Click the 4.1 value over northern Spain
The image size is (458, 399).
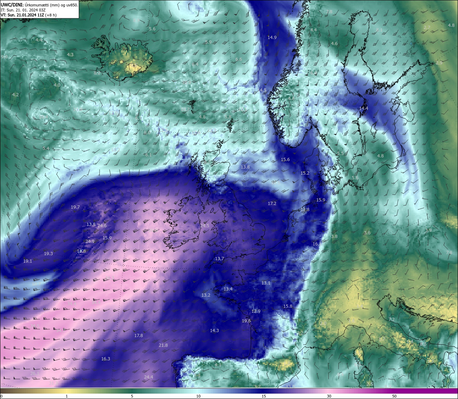pyautogui.click(x=218, y=365)
